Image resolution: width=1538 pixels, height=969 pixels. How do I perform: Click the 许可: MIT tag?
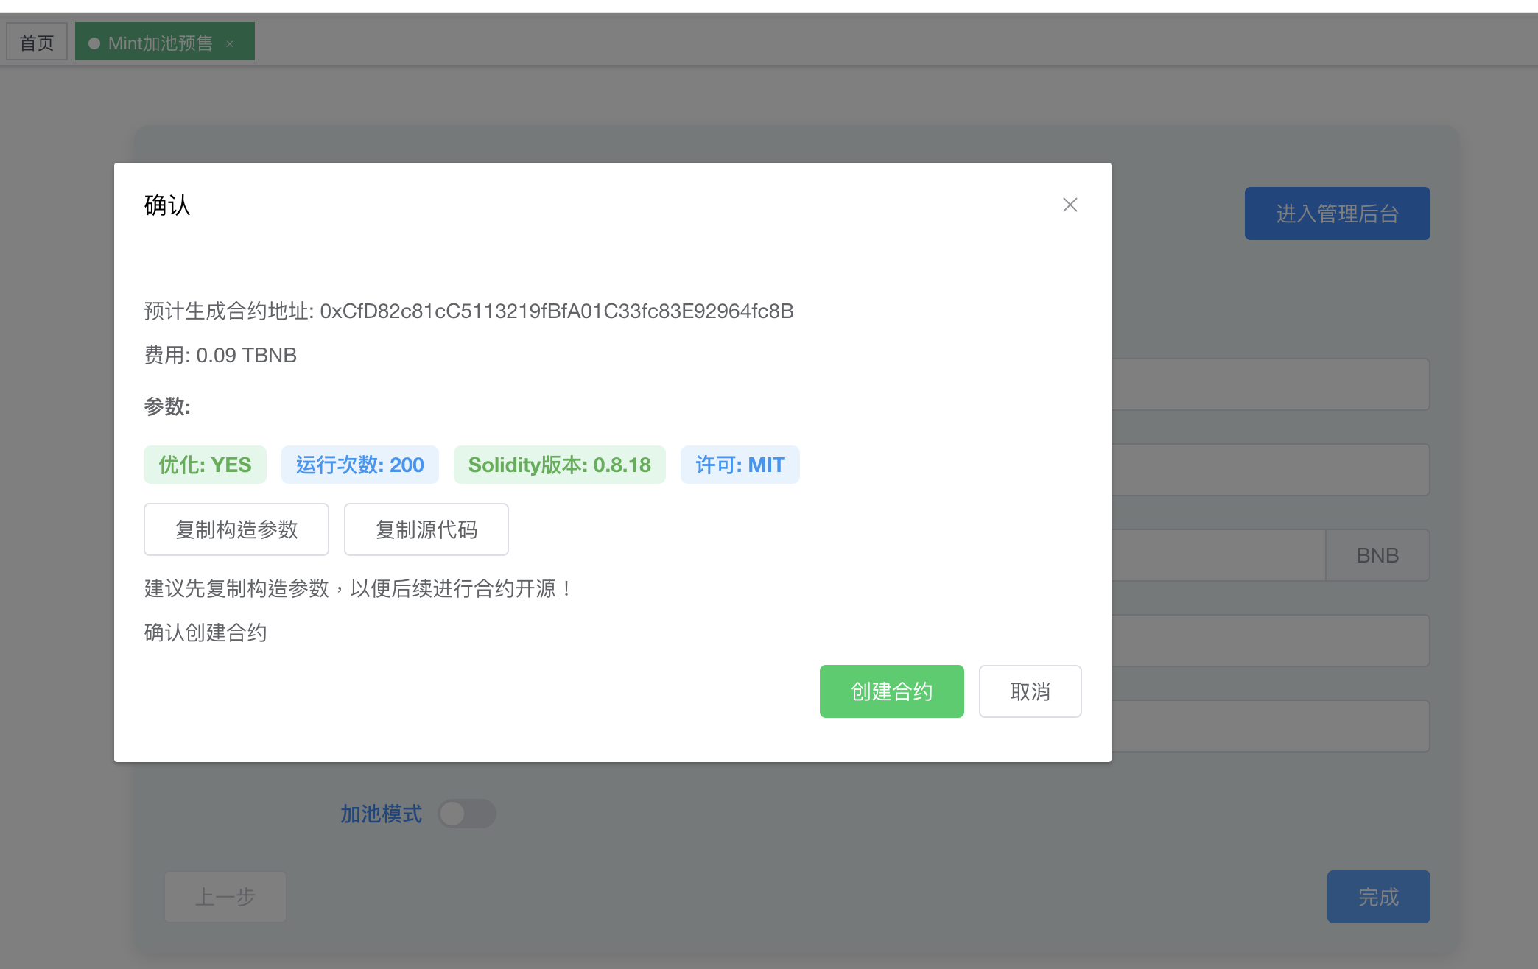click(740, 465)
